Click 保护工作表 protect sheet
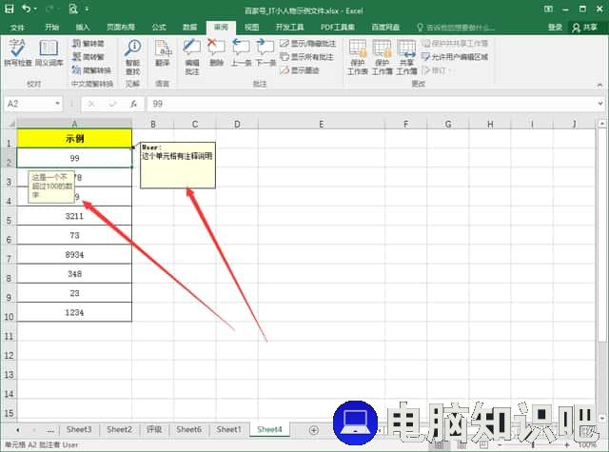Screen dimensions: 609x452 point(358,57)
